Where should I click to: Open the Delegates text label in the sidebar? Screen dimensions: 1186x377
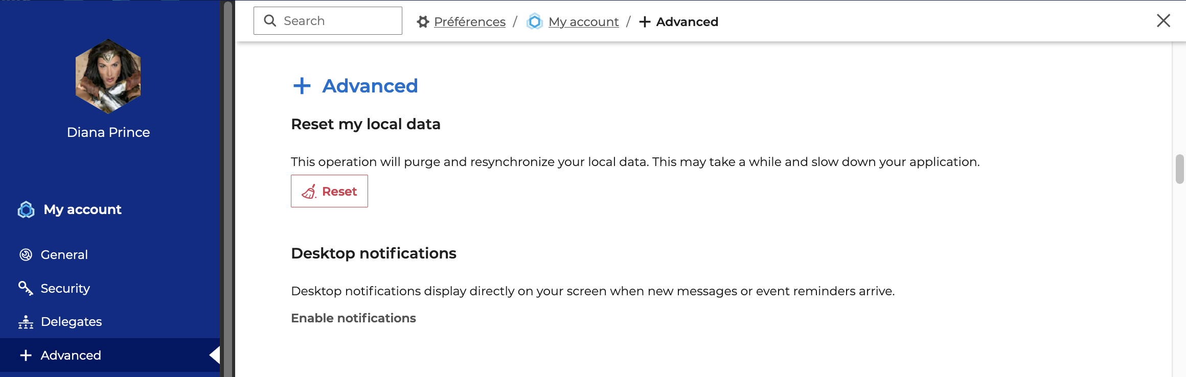pyautogui.click(x=71, y=322)
